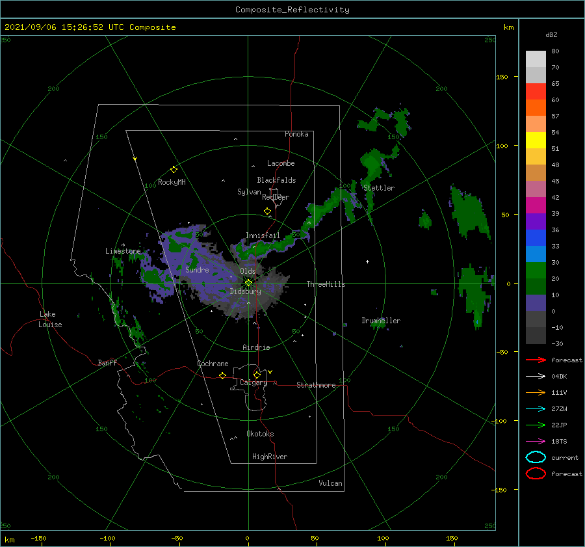The width and height of the screenshot is (585, 547).
Task: Click the Strathmore town label
Action: point(316,385)
